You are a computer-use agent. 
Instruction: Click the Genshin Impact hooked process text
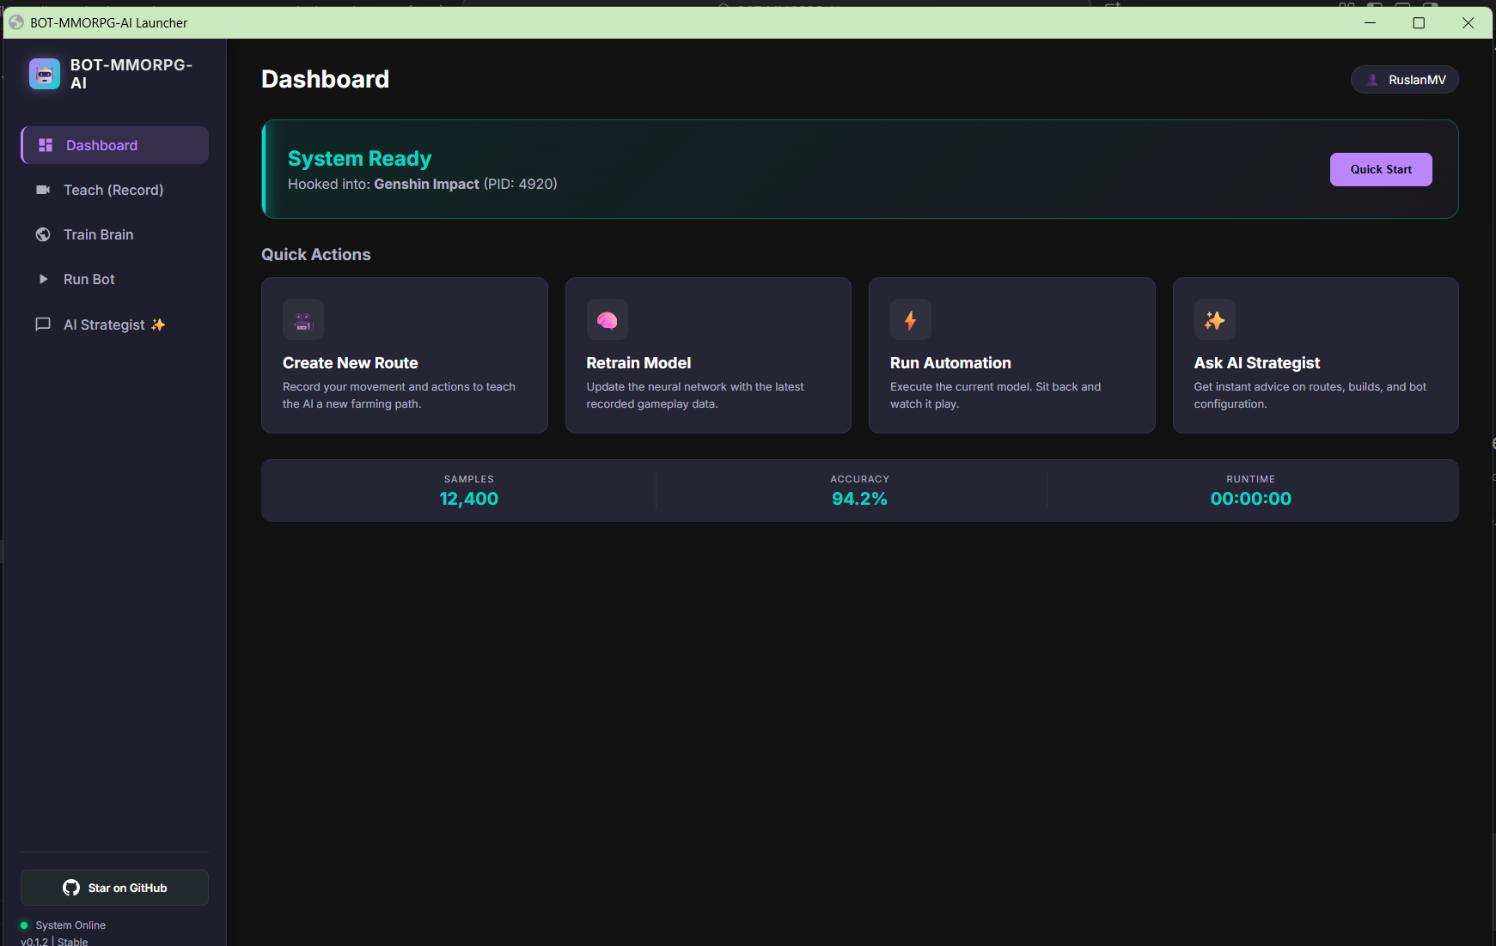(x=426, y=184)
